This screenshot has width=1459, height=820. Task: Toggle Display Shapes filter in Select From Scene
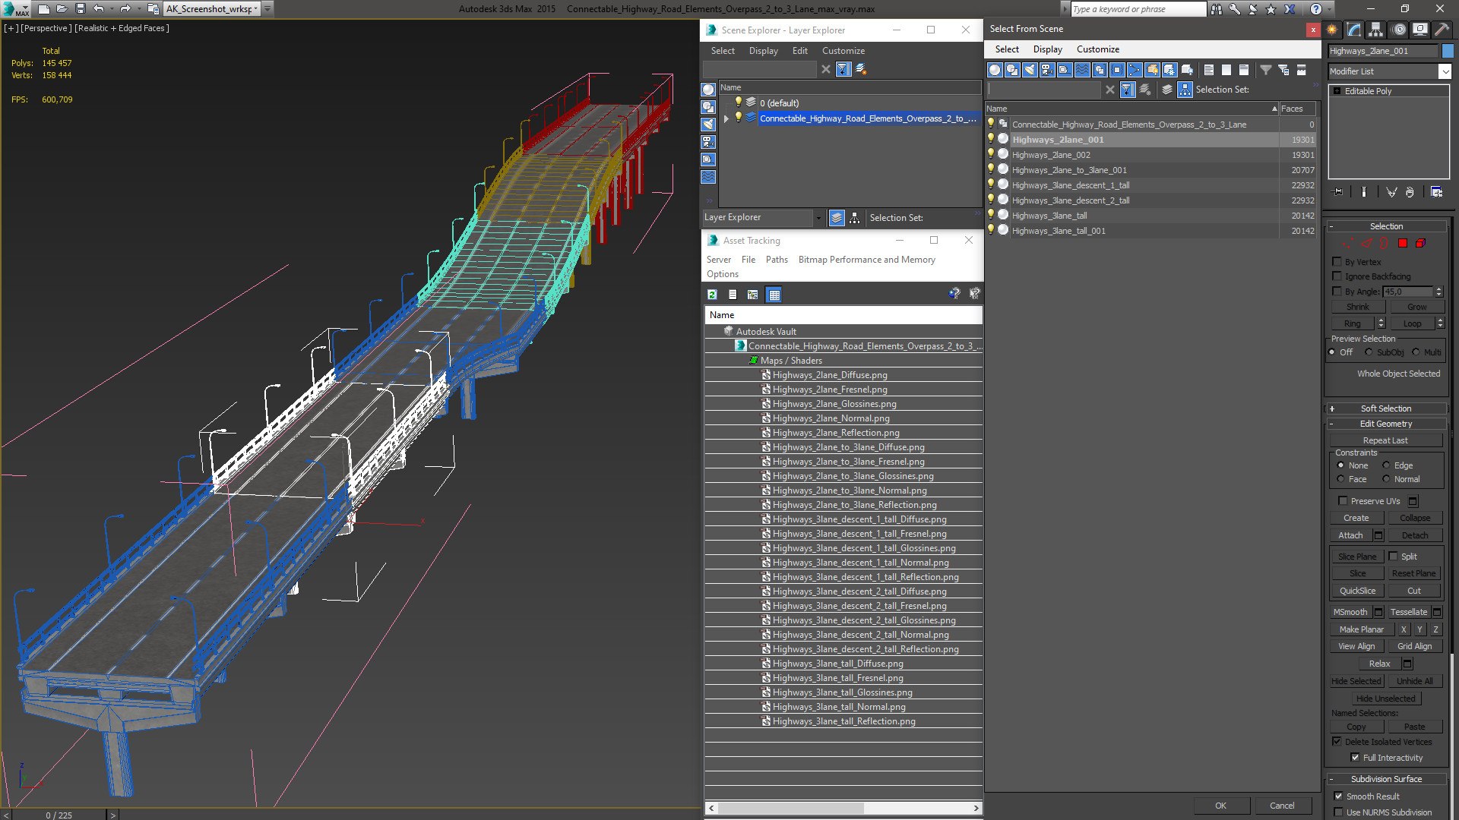(1012, 70)
